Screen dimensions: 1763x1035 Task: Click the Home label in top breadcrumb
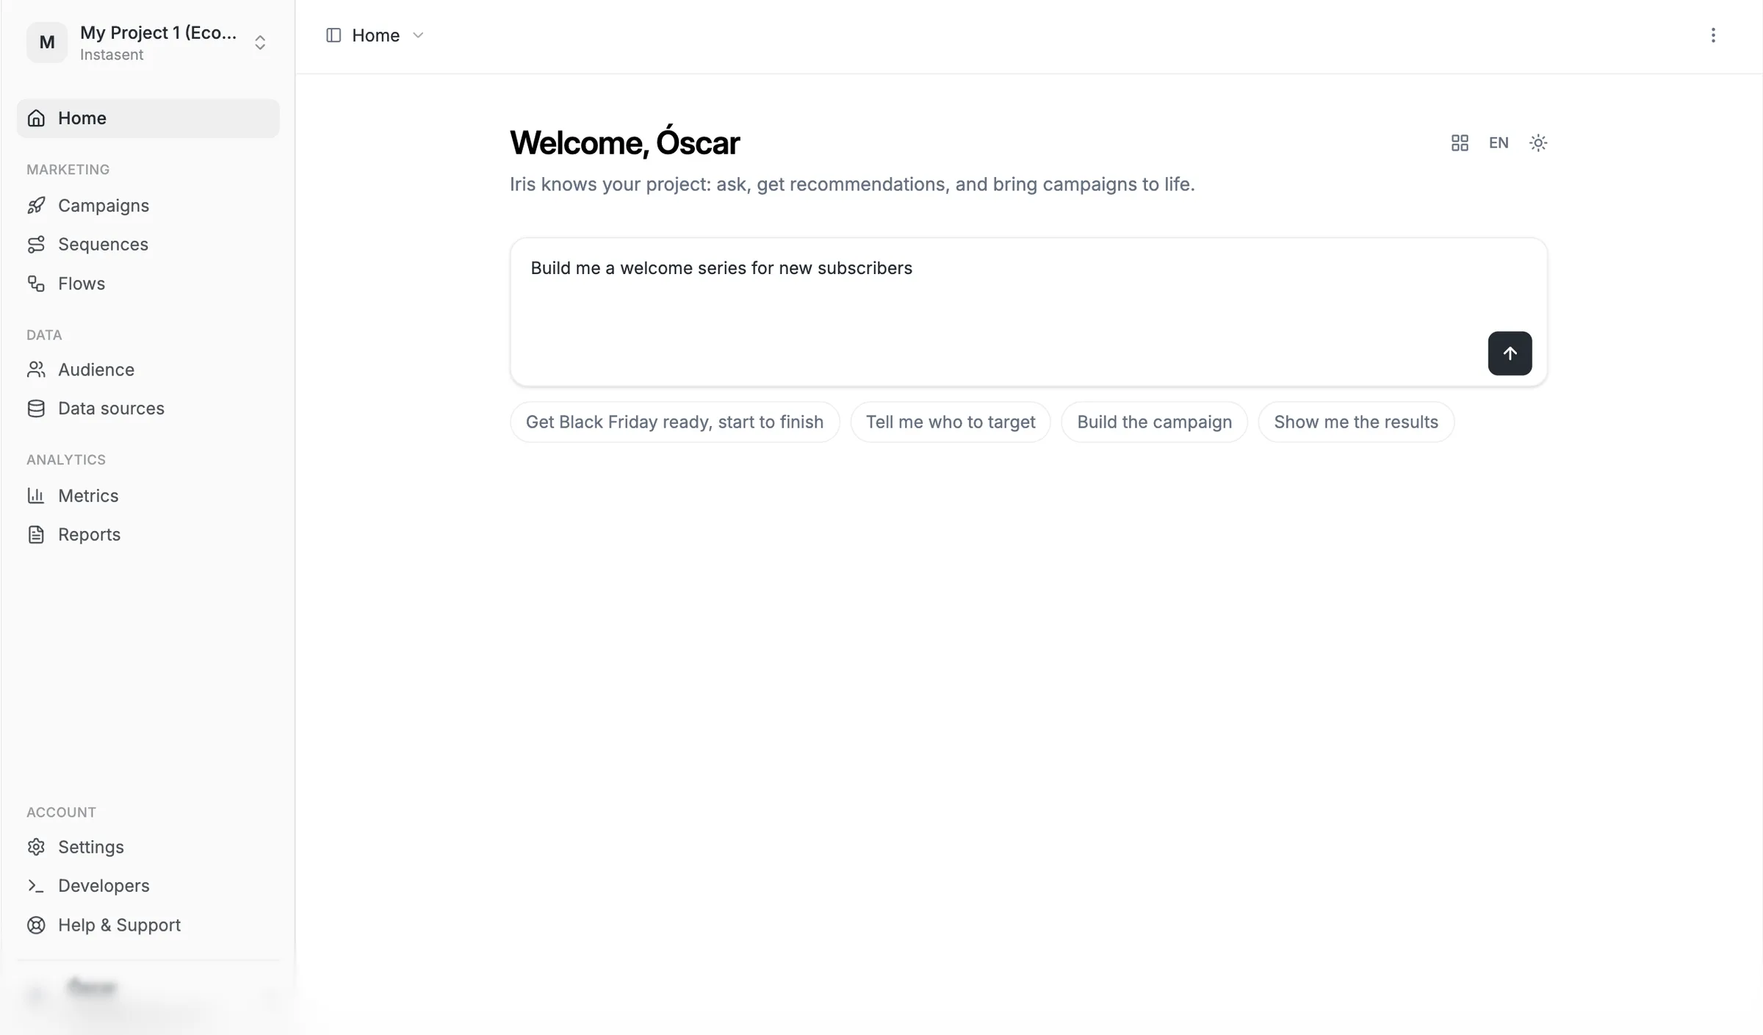(375, 35)
